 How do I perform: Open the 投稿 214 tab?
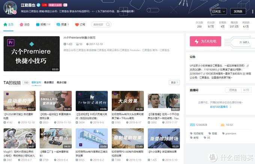point(43,24)
